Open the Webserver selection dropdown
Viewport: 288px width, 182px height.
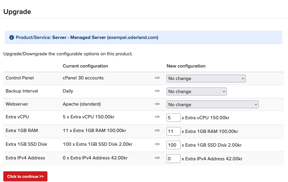[212, 105]
